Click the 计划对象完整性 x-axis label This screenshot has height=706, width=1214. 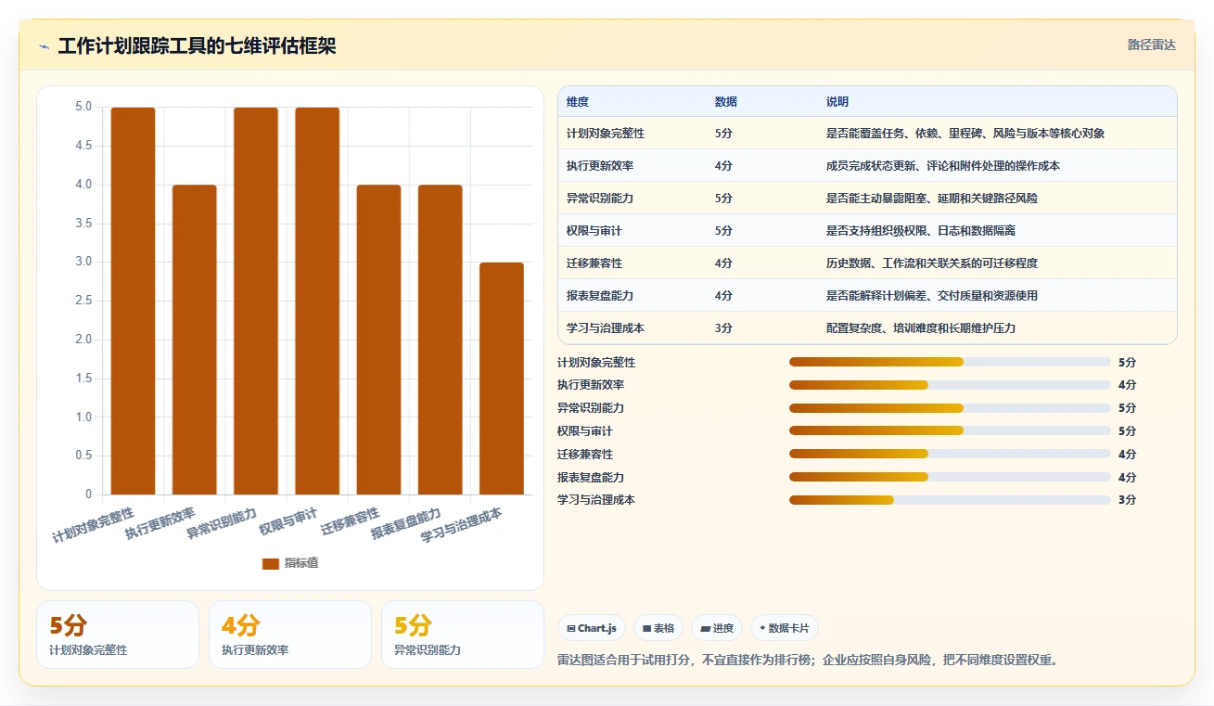94,524
